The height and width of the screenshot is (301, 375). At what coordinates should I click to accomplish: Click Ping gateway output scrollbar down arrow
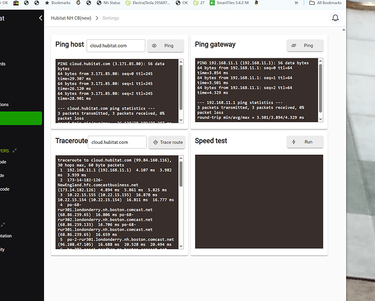(320, 119)
